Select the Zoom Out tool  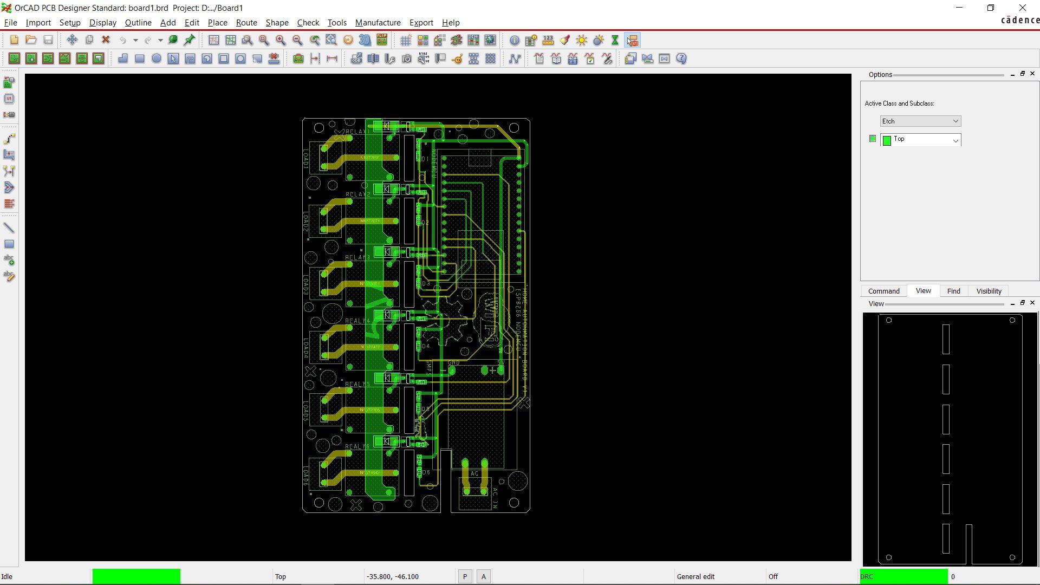(297, 40)
